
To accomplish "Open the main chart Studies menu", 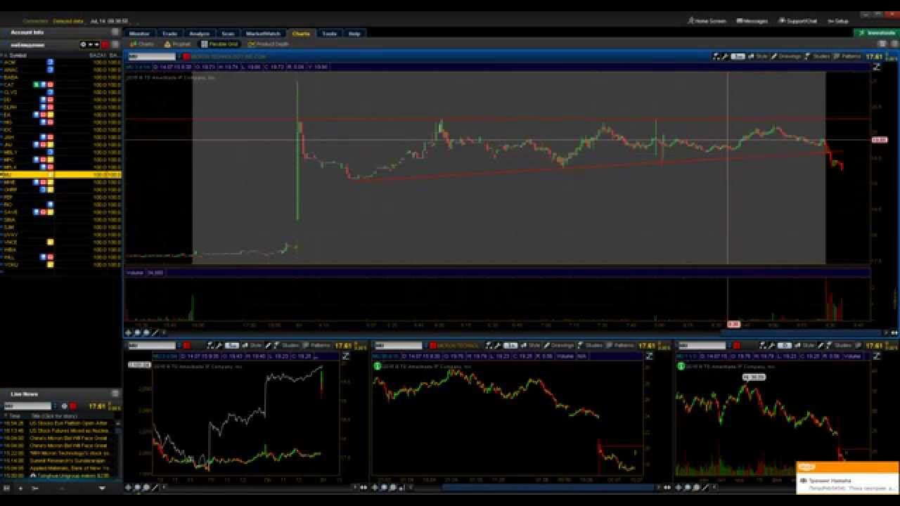I will coord(818,56).
